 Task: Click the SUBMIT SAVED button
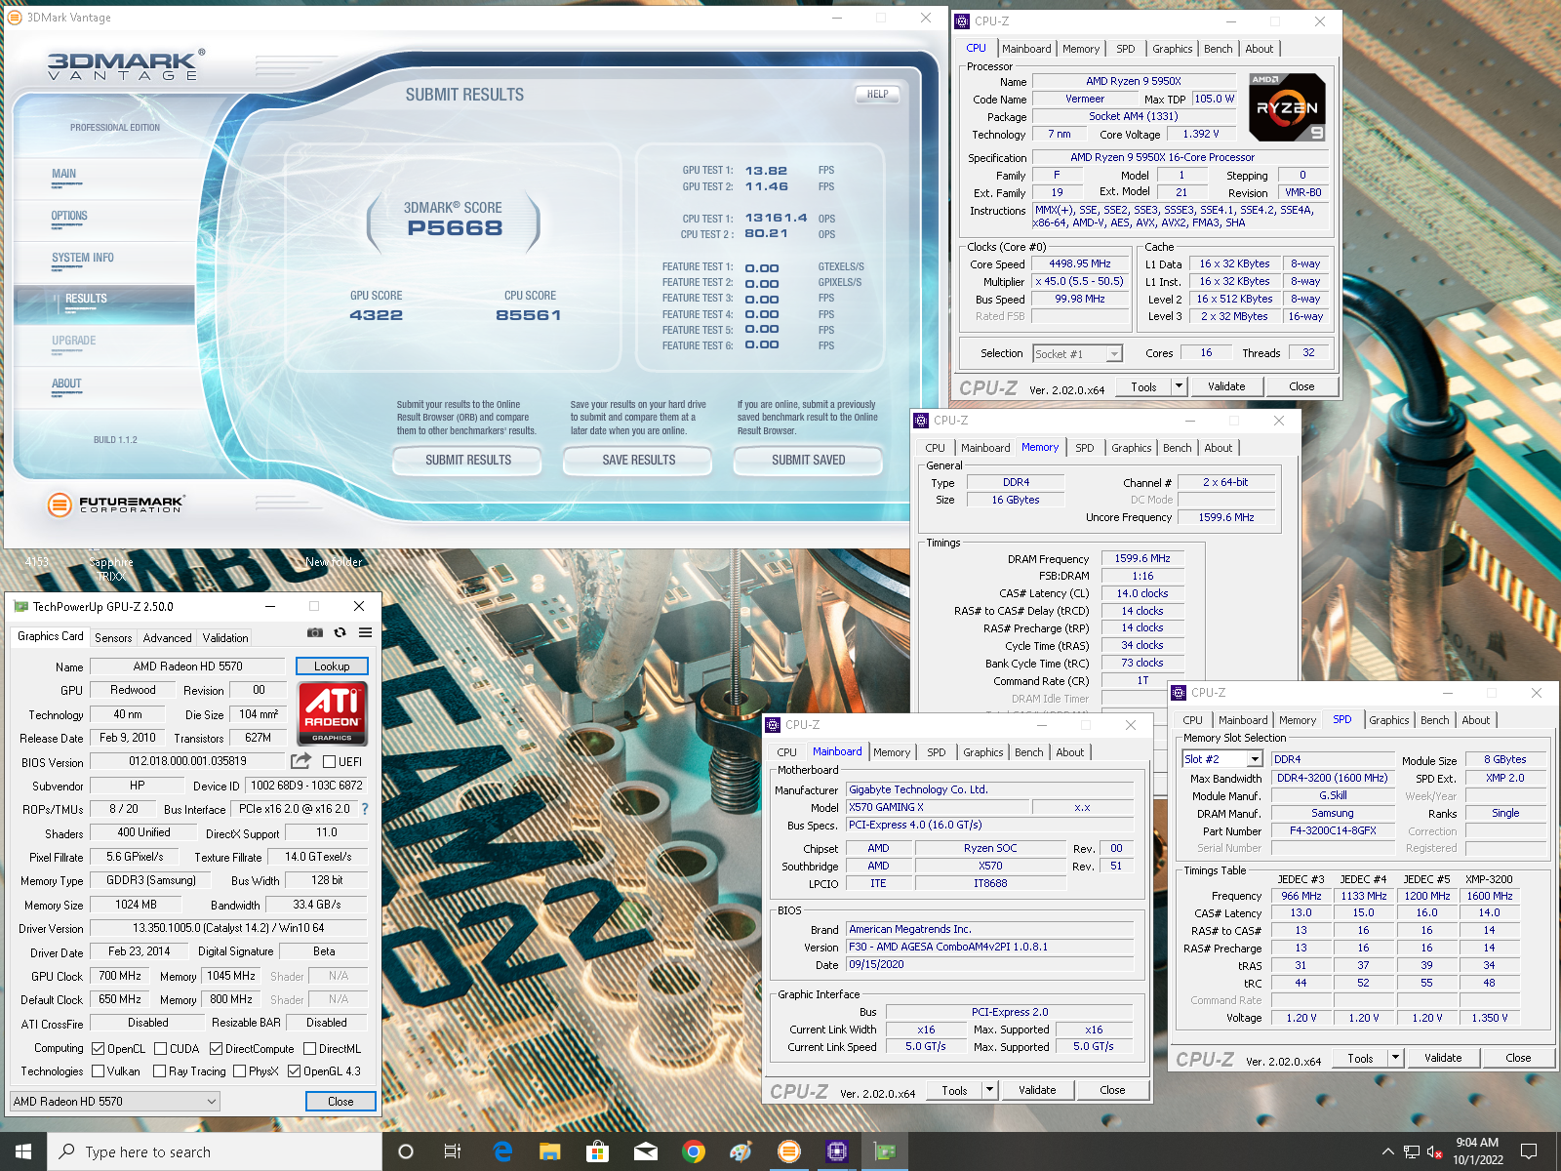click(809, 460)
